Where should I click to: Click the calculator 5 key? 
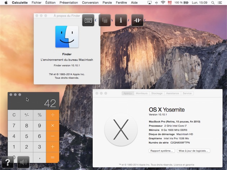click(27, 136)
